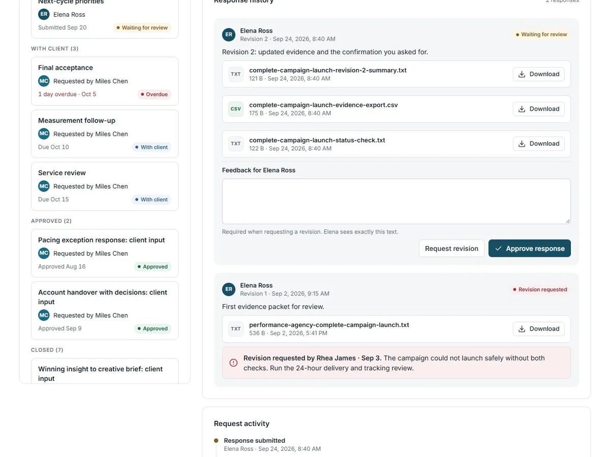Screen dimensions: 610x457
Task: Click the Request activity heading
Action: coord(241,423)
